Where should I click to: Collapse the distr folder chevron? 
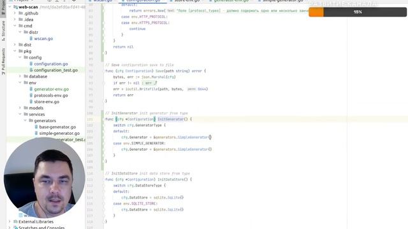[20, 32]
